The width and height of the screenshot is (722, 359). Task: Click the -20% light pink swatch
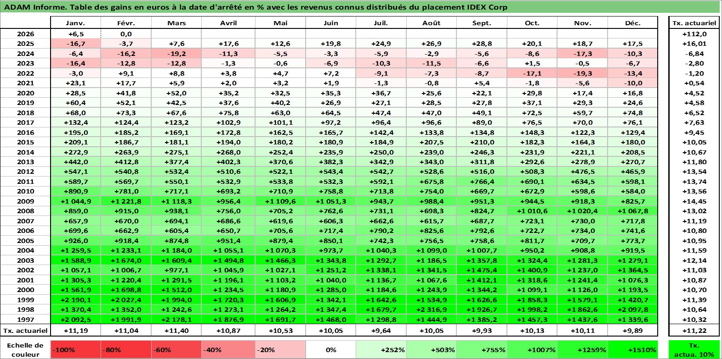[x=280, y=349]
